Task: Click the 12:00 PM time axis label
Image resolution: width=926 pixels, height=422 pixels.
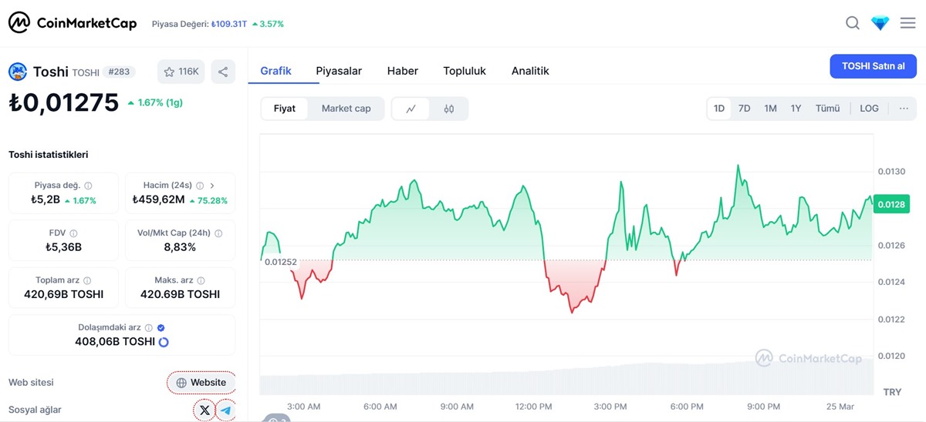Action: tap(534, 407)
